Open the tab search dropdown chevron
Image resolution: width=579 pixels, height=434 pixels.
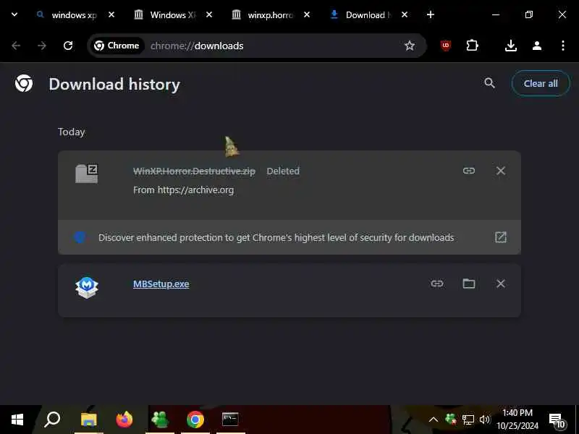[14, 14]
